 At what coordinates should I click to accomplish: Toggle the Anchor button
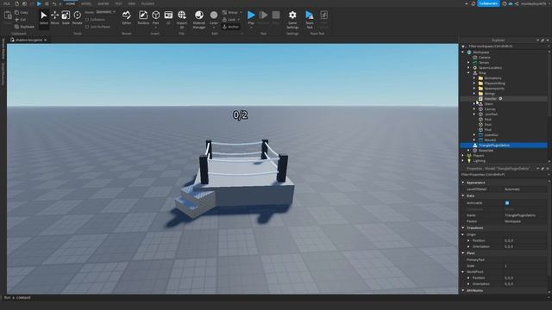click(x=231, y=27)
